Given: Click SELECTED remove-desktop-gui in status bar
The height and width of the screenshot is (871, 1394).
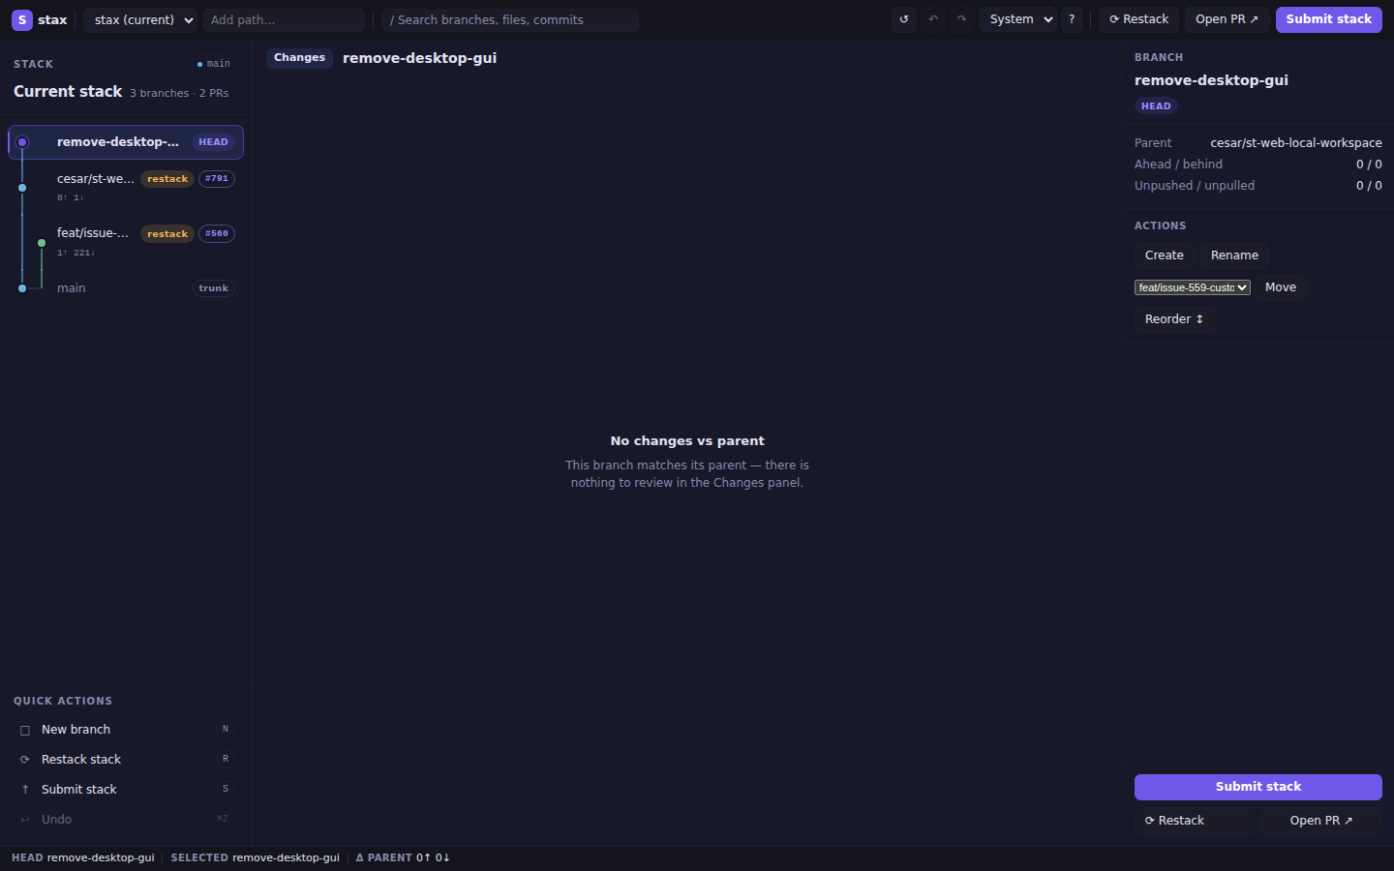Looking at the screenshot, I should (256, 857).
